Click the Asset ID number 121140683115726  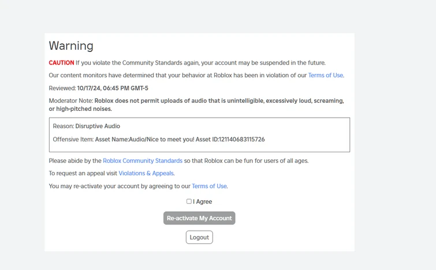click(x=240, y=139)
